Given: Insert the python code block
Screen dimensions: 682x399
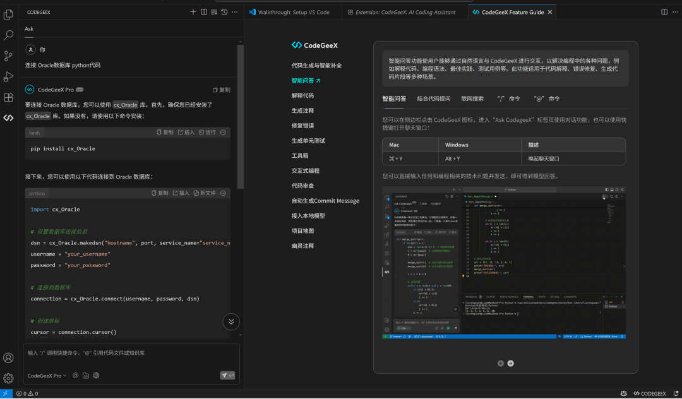Looking at the screenshot, I should tap(181, 193).
